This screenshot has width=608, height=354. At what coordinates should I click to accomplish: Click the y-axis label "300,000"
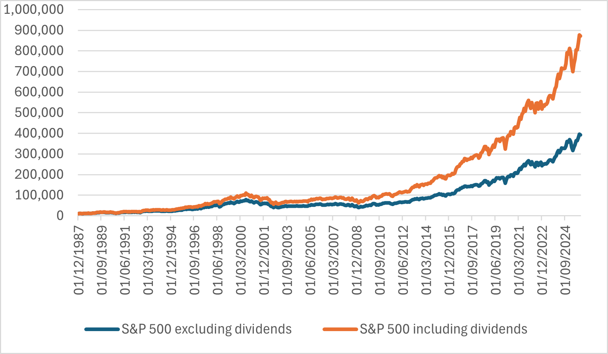(x=39, y=154)
